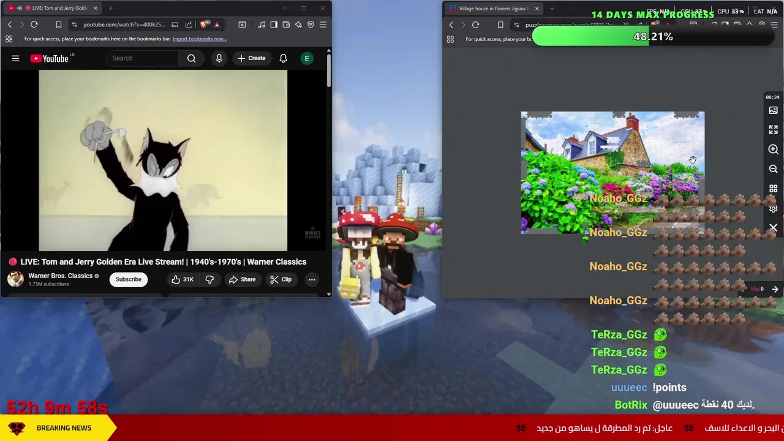Screen dimensions: 784x441
Task: Subscribe to Warner Bros. Classics
Action: point(129,279)
